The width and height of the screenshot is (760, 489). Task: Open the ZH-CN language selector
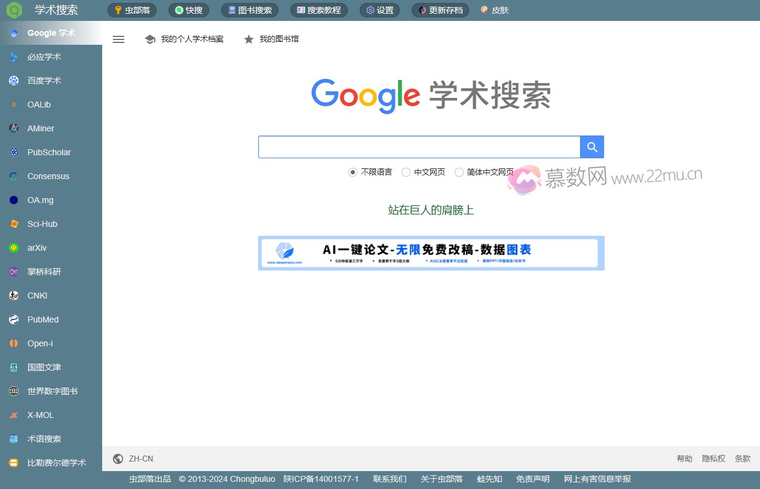click(x=133, y=459)
